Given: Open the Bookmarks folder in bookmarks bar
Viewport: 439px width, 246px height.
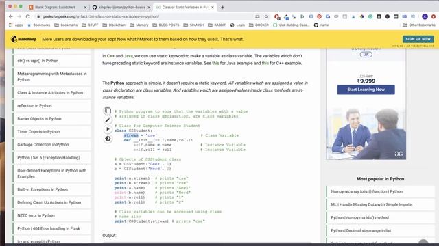Looking at the screenshot, I should 66,25.
